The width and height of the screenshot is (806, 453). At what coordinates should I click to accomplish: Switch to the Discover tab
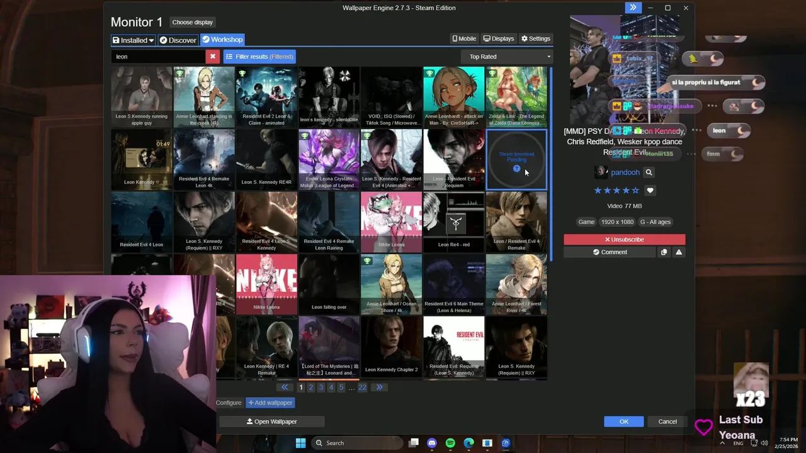[178, 40]
